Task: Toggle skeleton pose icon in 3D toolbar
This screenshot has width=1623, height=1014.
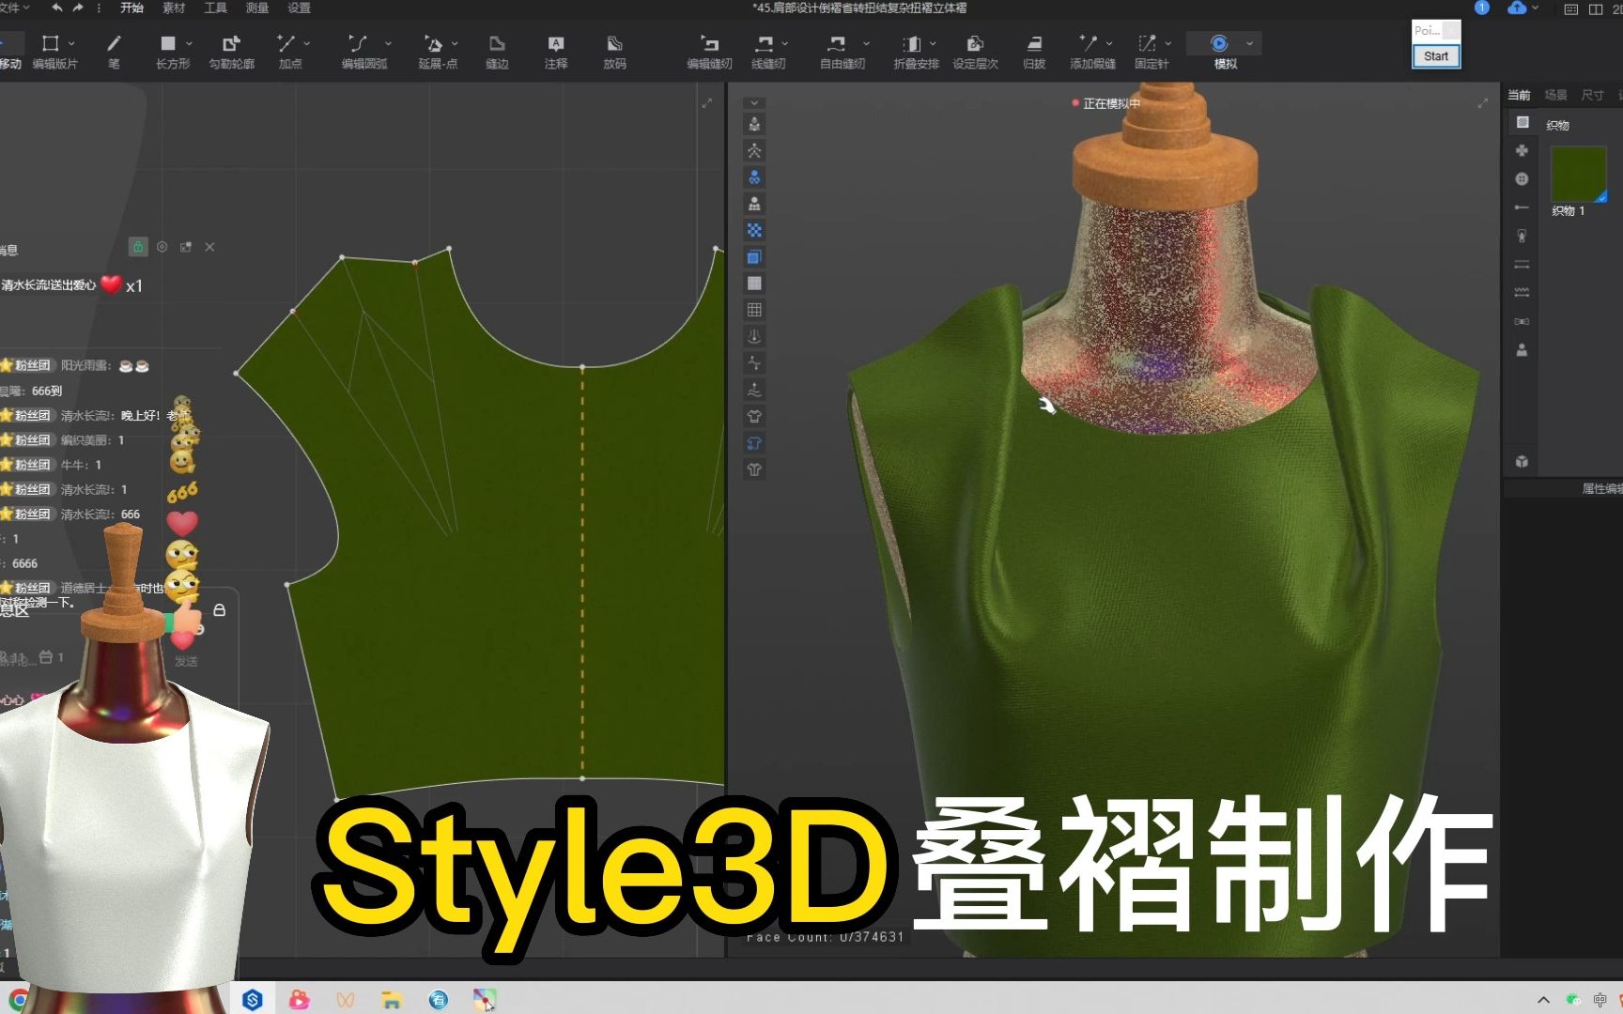Action: pyautogui.click(x=754, y=150)
